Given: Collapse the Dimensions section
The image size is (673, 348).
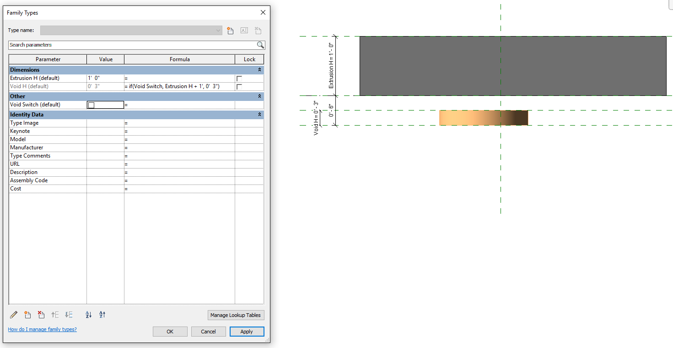Looking at the screenshot, I should (259, 69).
